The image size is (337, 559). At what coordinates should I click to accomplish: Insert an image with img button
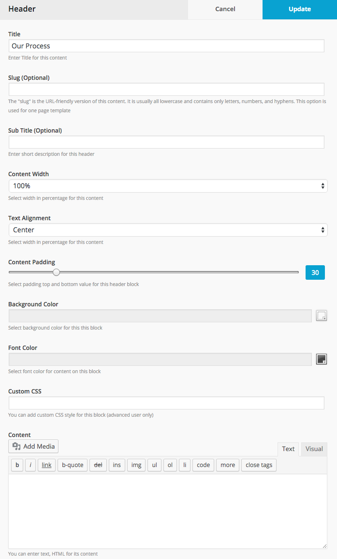[x=136, y=465]
